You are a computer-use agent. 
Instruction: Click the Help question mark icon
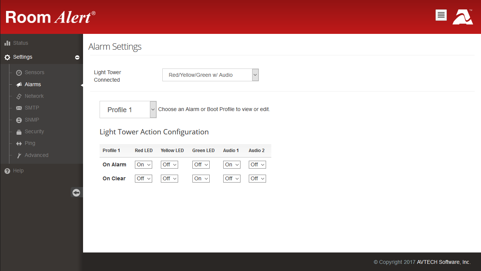pyautogui.click(x=7, y=171)
